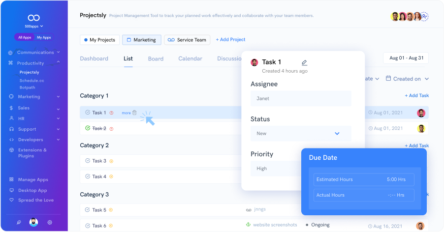The image size is (444, 232).
Task: Click the add team member icon
Action: pos(424,16)
